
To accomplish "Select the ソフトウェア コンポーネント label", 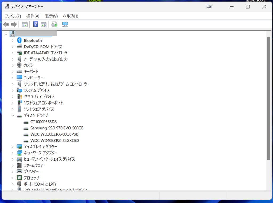I will (x=43, y=103).
